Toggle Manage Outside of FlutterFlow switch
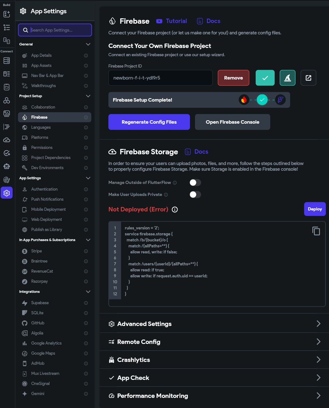329x408 pixels. pyautogui.click(x=195, y=183)
